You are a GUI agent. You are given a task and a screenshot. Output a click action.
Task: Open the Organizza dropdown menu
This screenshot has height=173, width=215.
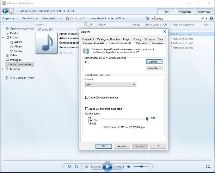coord(10,18)
